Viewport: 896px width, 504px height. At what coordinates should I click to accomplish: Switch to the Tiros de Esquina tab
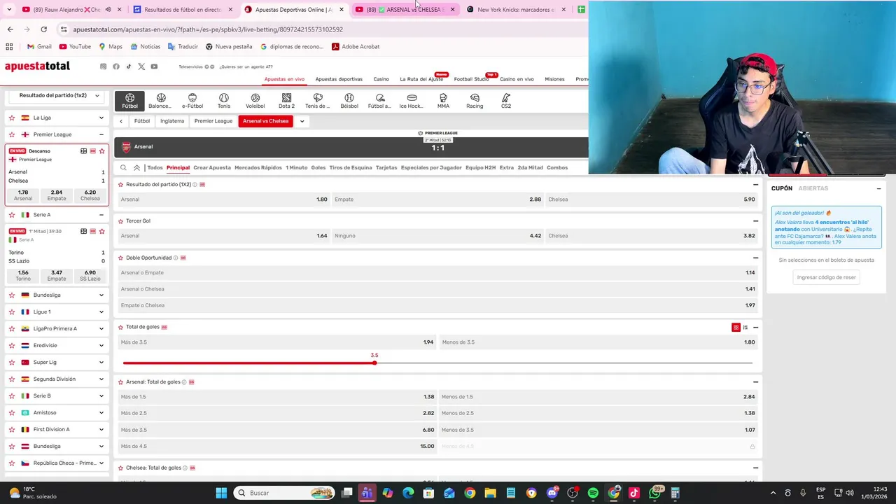tap(351, 168)
